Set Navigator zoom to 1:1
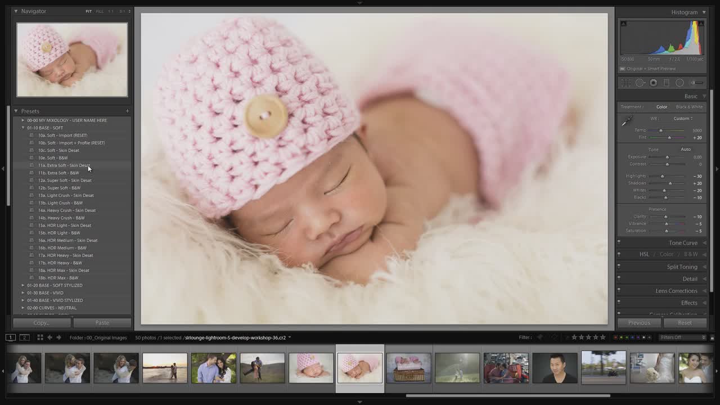Image resolution: width=720 pixels, height=405 pixels. (x=111, y=11)
